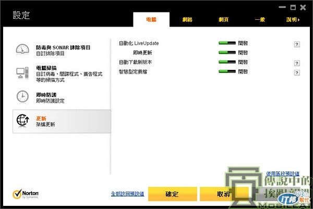Viewport: 313px width, 209px height.
Task: Click the gauge icon for 防毒與 SONAR 排除項目
Action: (x=22, y=50)
